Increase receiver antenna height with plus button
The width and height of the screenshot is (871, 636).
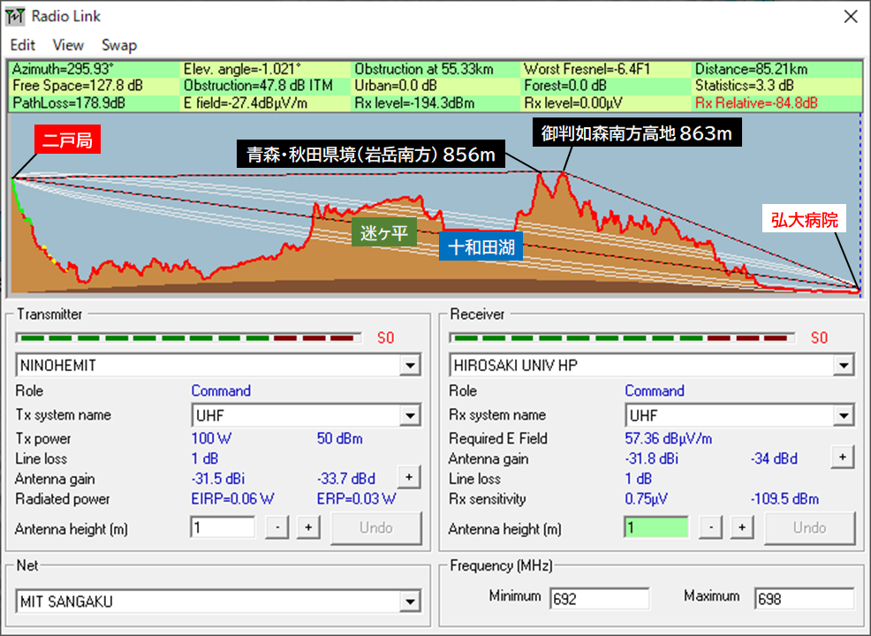tap(741, 527)
